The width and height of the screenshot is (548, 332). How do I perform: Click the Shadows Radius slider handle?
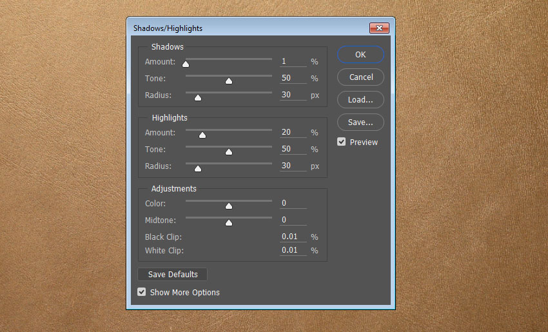[x=198, y=97]
